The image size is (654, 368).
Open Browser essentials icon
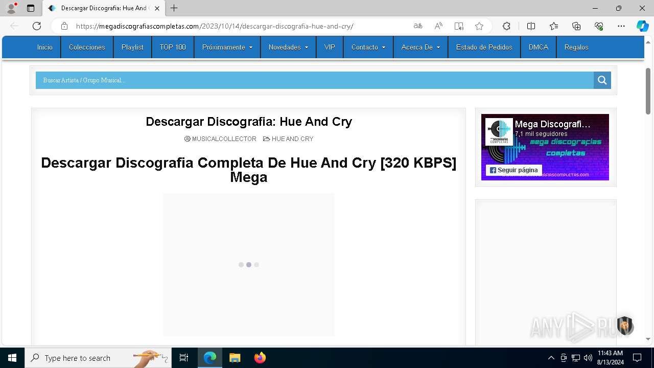tap(599, 26)
